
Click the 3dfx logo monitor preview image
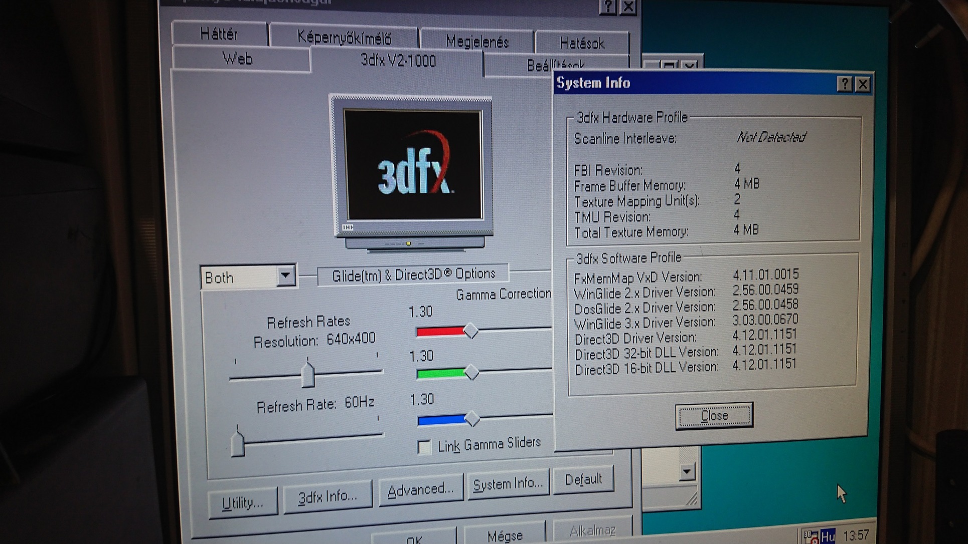pos(412,168)
